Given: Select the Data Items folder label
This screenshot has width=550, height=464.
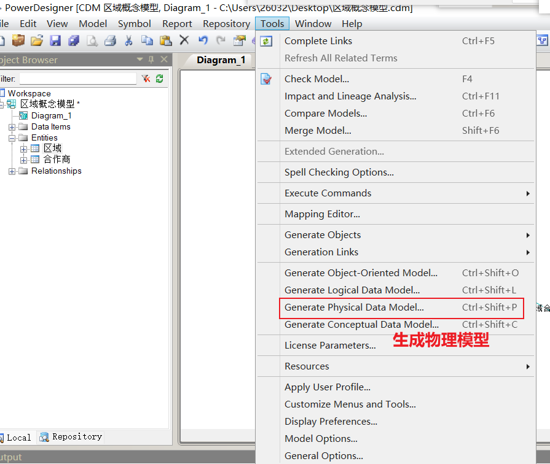Looking at the screenshot, I should point(51,126).
